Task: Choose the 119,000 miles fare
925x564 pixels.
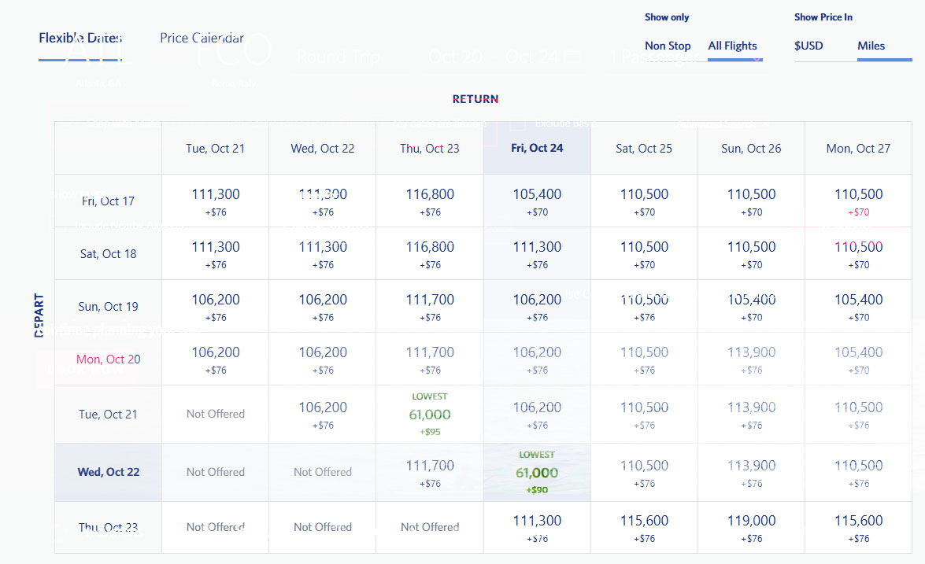Action: [751, 528]
